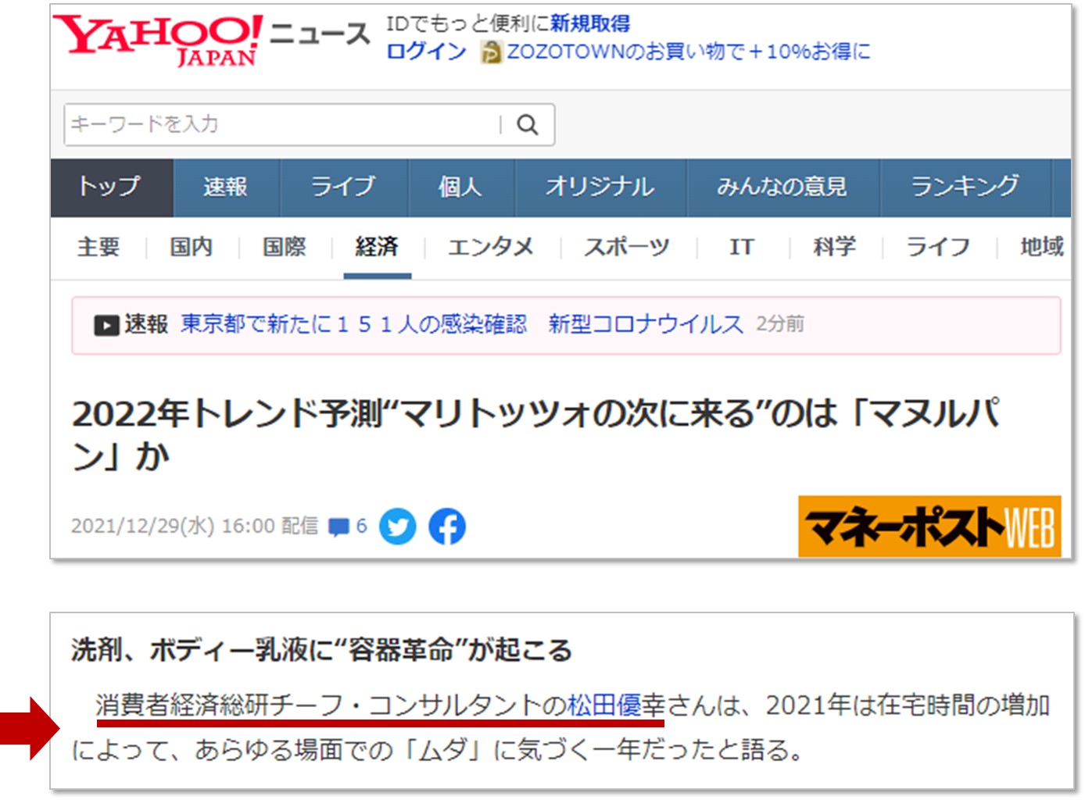Focus the キーワードを入力 search field
The width and height of the screenshot is (1085, 800).
click(x=281, y=125)
